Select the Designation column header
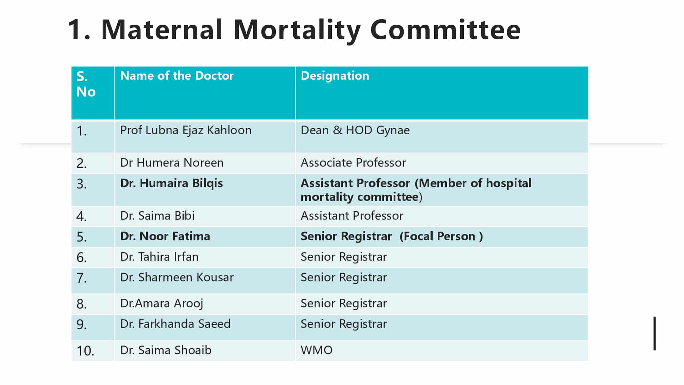Viewport: 684px width, 385px height. coord(442,93)
